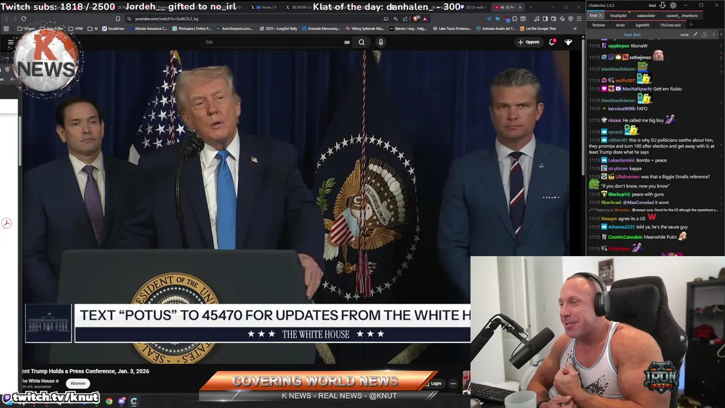Open Chrome from the taskbar
Viewport: 725px width, 408px height.
109,401
